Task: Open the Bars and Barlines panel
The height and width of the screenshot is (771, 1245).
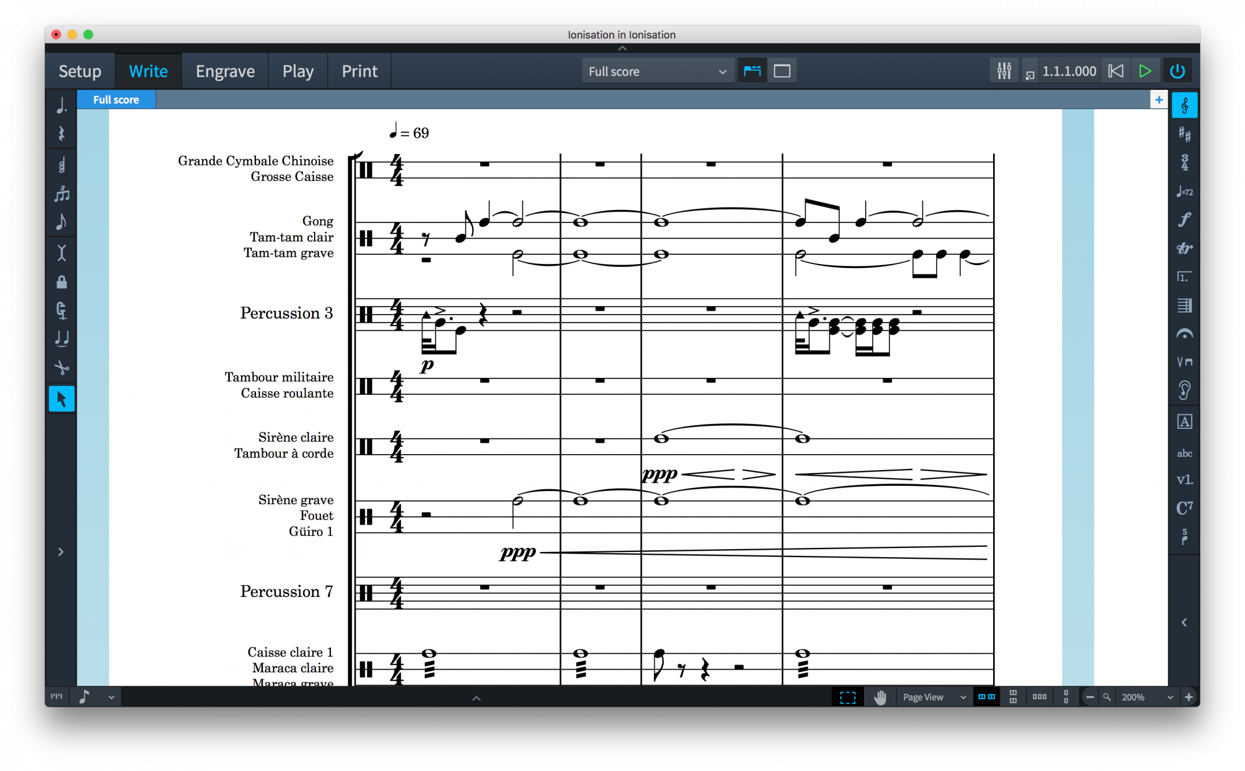Action: (1184, 305)
